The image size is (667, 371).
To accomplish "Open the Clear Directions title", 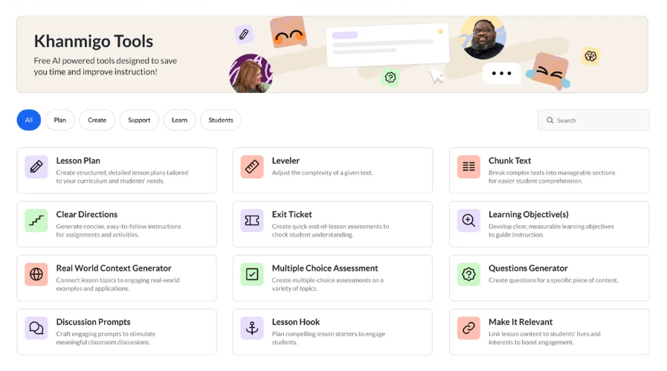I will click(x=87, y=214).
